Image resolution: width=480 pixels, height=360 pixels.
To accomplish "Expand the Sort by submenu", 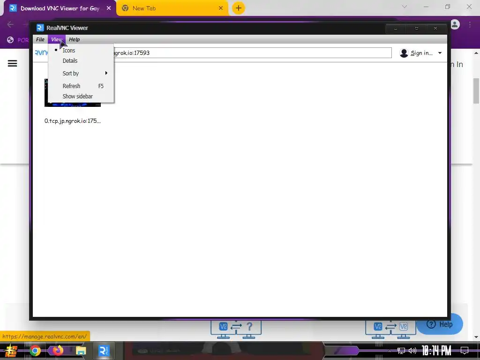I will (81, 74).
